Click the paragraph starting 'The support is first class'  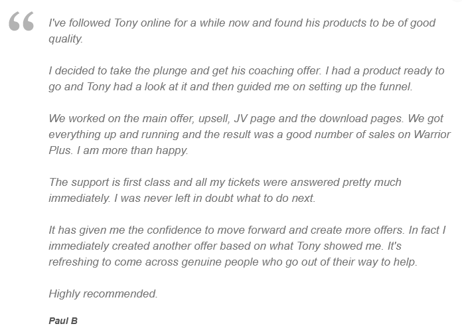click(225, 190)
